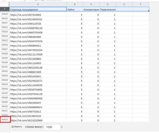Select column B header
This screenshot has width=159, height=133.
tap(75, 4)
